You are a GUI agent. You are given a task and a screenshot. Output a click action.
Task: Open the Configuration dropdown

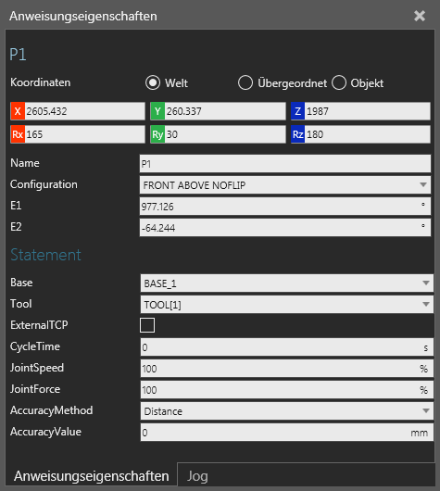tap(285, 185)
